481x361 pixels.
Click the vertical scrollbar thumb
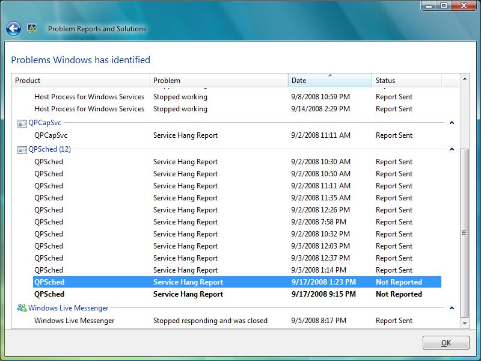(x=465, y=233)
